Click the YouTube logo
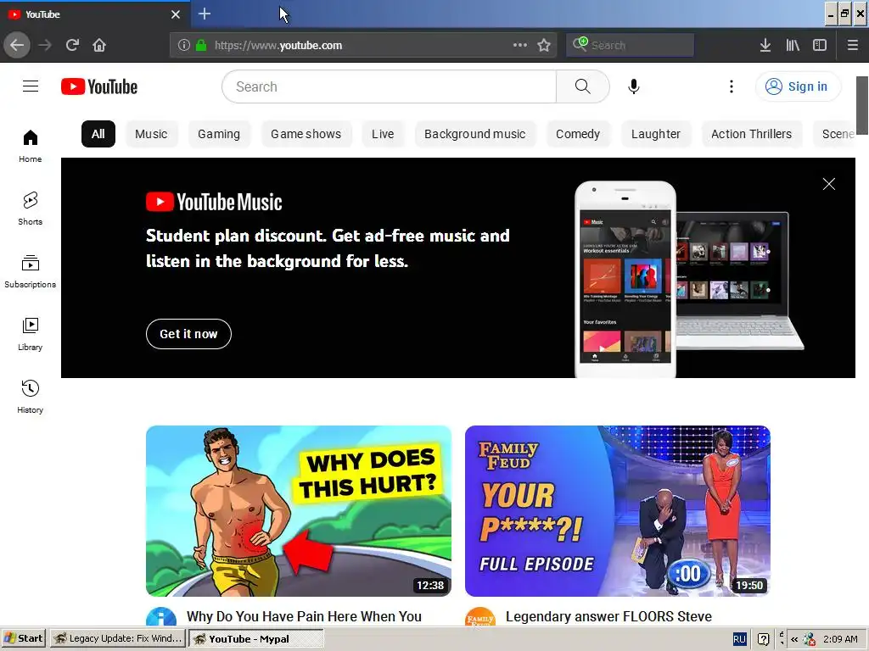Image resolution: width=869 pixels, height=651 pixels. click(x=99, y=86)
